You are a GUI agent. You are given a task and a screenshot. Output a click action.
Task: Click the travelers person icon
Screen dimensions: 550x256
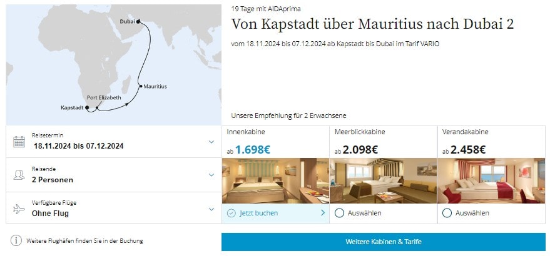[19, 175]
